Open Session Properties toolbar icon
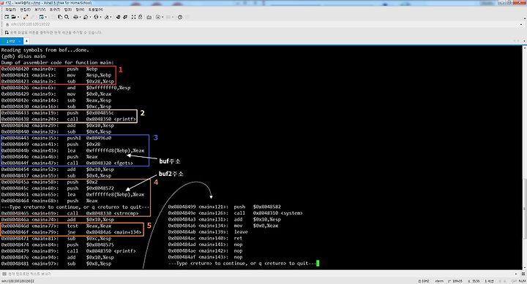Viewport: 527px width, 284px height. coord(41,17)
